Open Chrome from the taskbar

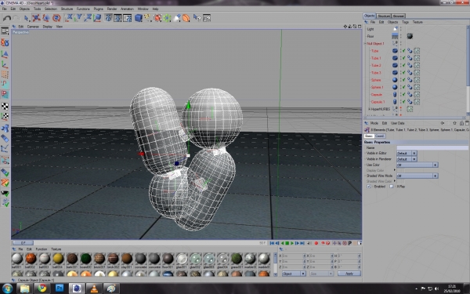click(42, 289)
